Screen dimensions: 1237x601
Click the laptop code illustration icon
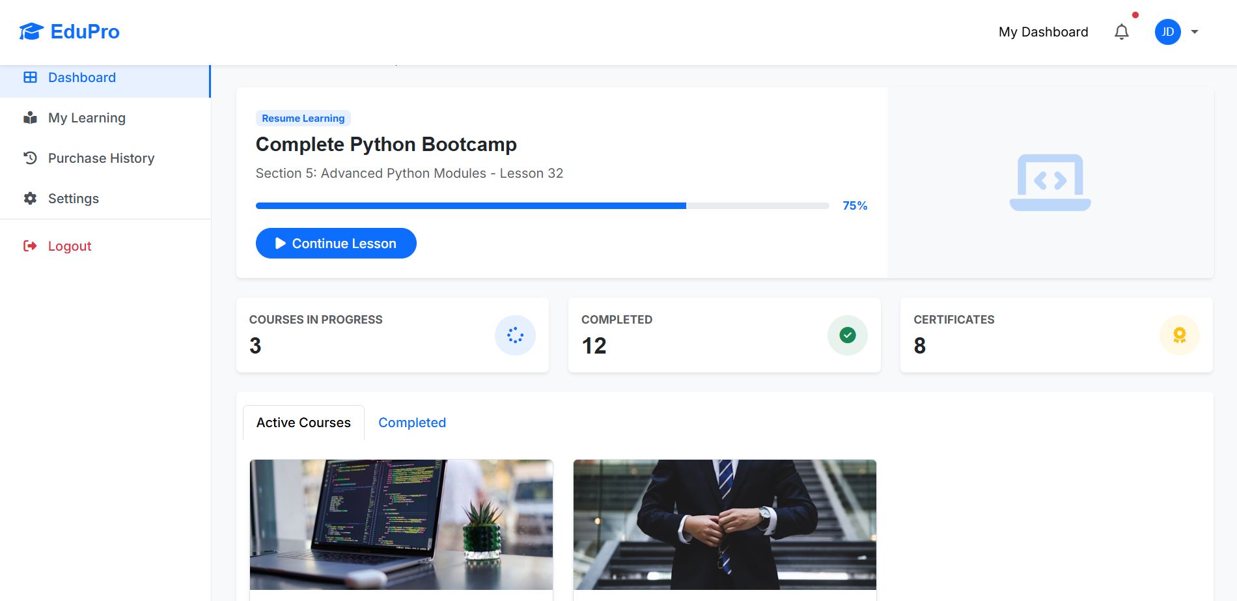pyautogui.click(x=1049, y=182)
